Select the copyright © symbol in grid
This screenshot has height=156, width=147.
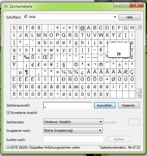point(76,65)
